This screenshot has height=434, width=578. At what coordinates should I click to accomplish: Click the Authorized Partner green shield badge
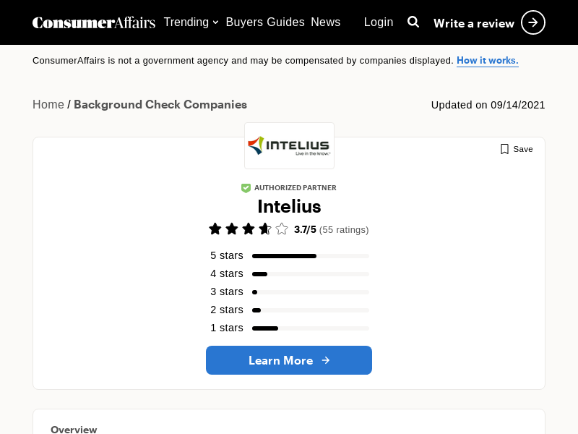(x=246, y=188)
